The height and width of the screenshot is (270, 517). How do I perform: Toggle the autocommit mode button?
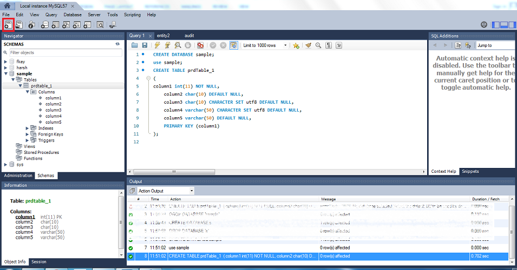(x=233, y=45)
